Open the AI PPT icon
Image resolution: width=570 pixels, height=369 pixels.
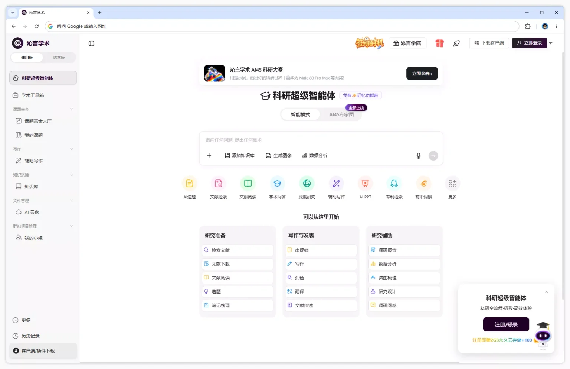click(365, 184)
